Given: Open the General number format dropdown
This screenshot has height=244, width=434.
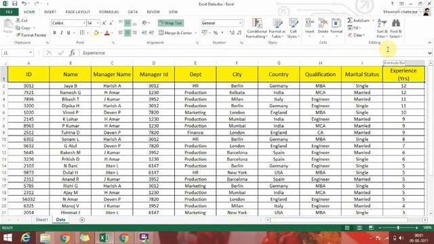Looking at the screenshot, I should (x=240, y=23).
